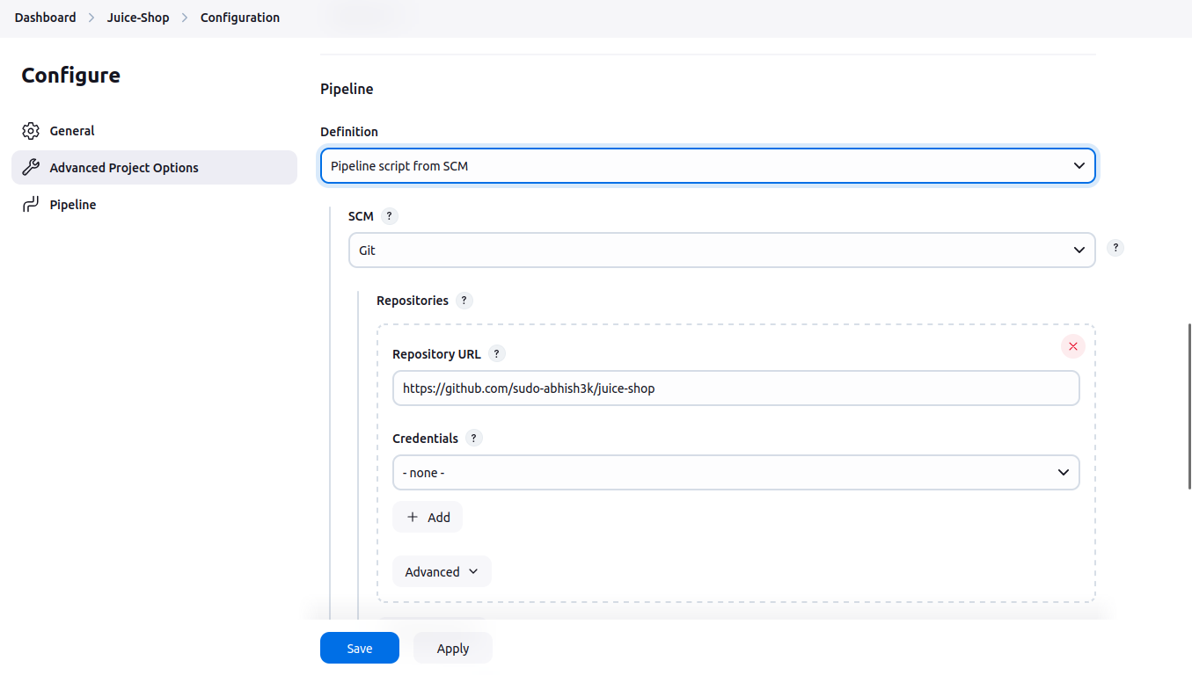Click Add credentials button
The width and height of the screenshot is (1192, 675).
(x=428, y=518)
